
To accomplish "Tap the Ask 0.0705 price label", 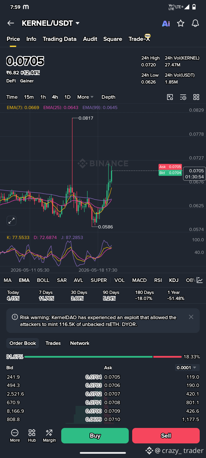I will (x=170, y=167).
